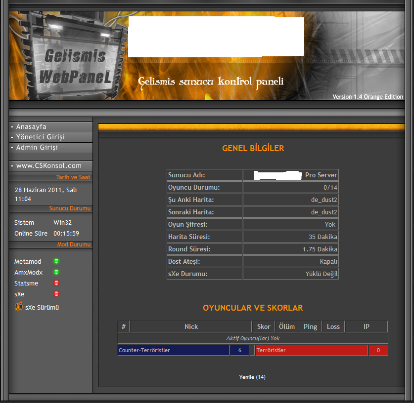The image size is (414, 403).
Task: Click the Loss column header
Action: pyautogui.click(x=333, y=326)
